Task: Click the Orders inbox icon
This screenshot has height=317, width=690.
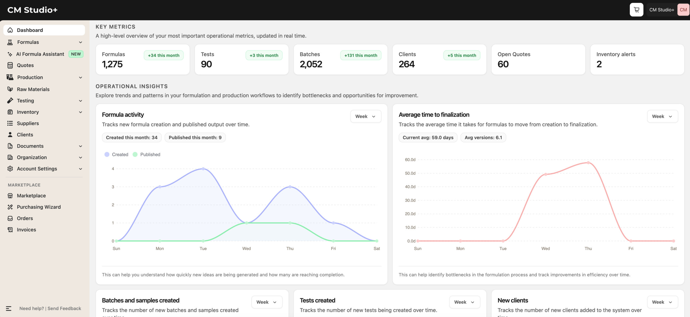Action: coord(10,218)
